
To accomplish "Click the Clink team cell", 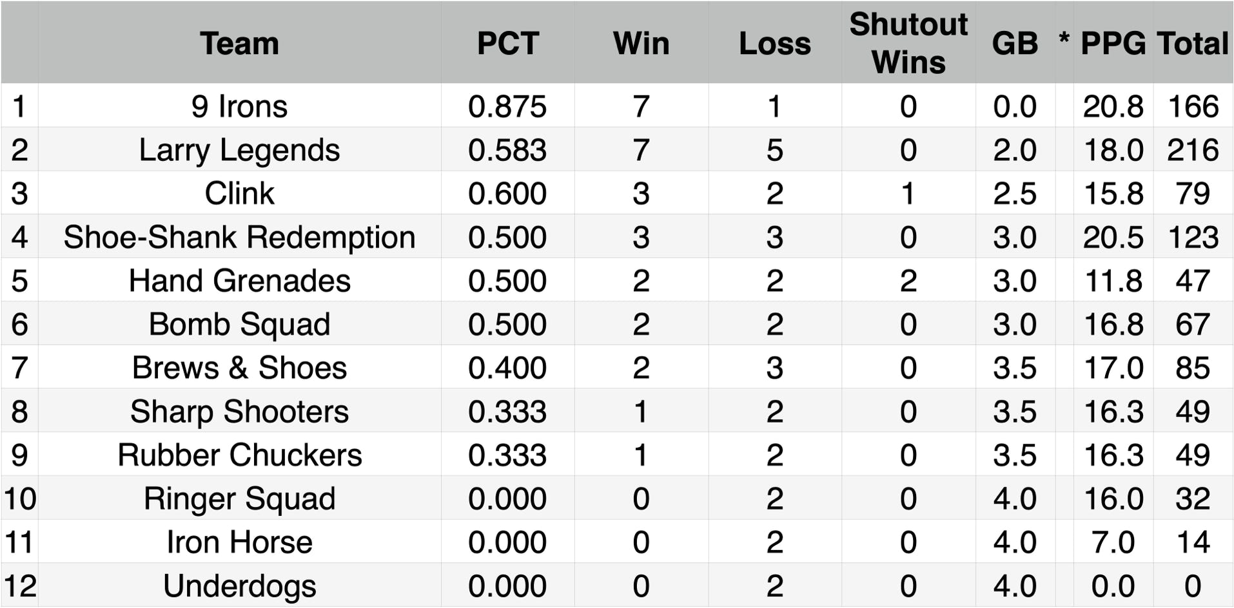I will tap(239, 193).
